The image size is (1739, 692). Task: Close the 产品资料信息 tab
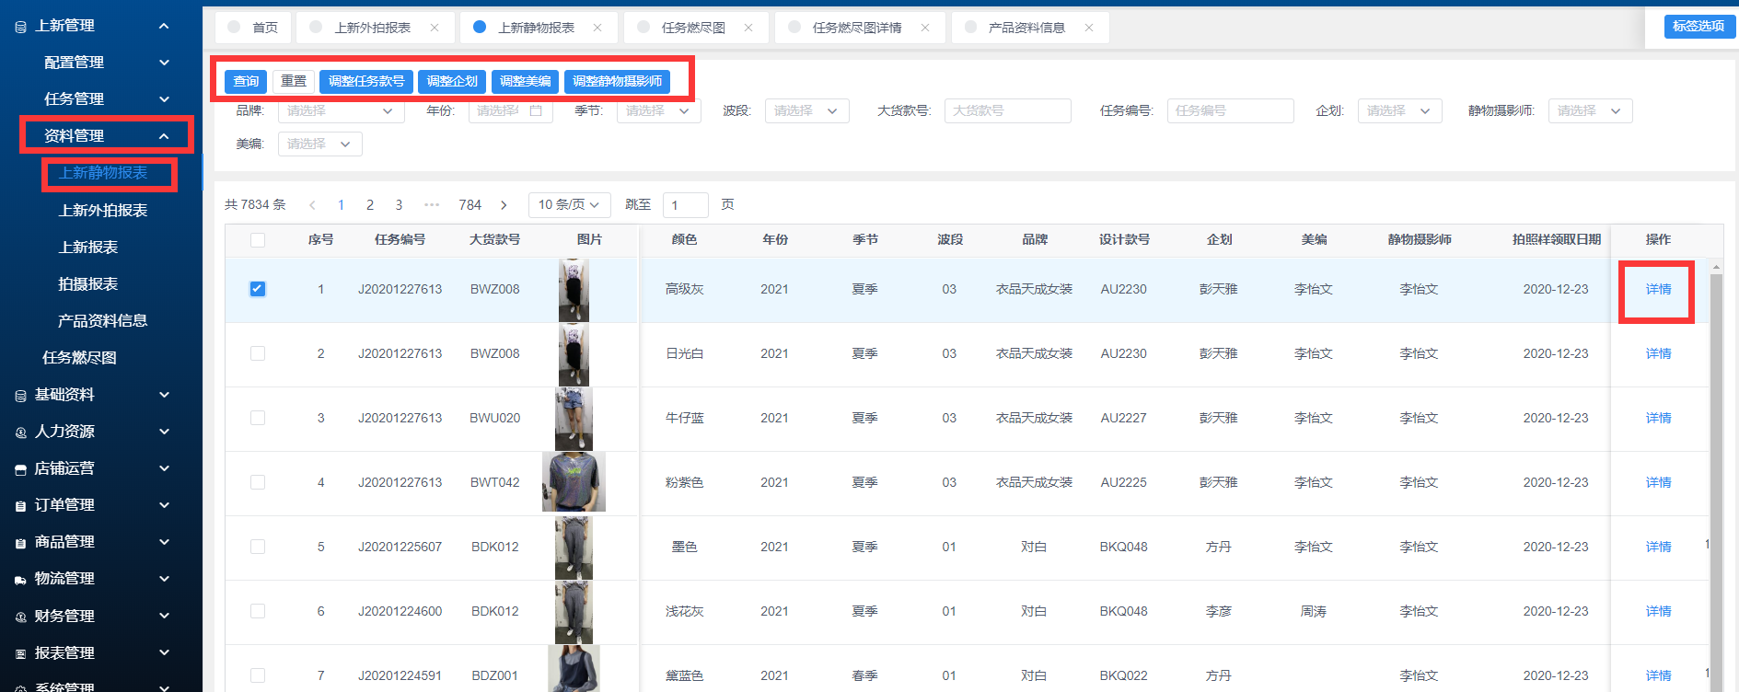(1089, 28)
